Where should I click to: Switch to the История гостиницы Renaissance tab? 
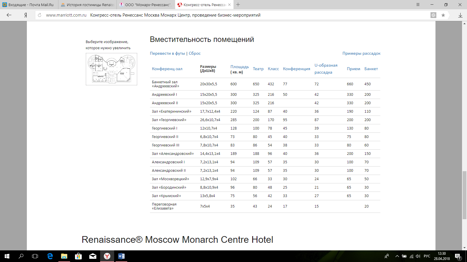(x=88, y=5)
